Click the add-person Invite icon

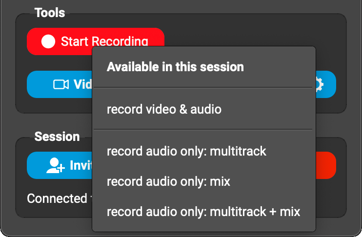[55, 165]
